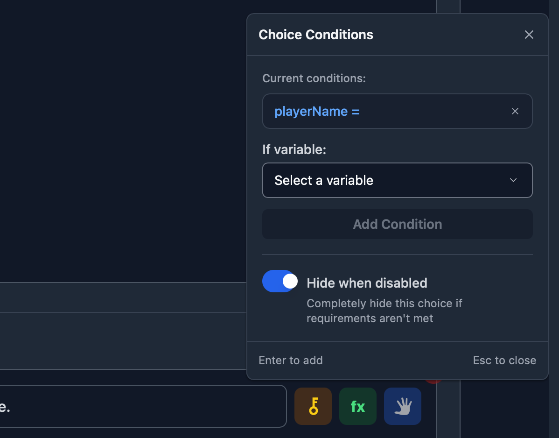Click the blue hand icon button
The image size is (559, 438).
pyautogui.click(x=403, y=406)
